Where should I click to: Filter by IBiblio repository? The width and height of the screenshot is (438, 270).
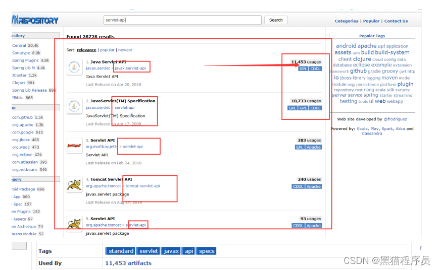pos(18,98)
